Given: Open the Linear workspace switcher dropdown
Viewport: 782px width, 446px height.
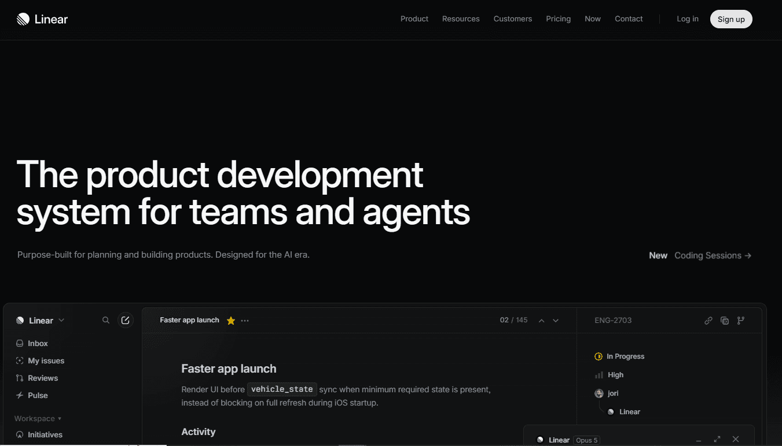Looking at the screenshot, I should (x=40, y=321).
